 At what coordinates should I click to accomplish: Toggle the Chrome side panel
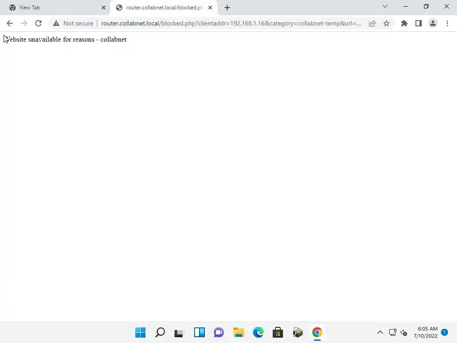point(419,23)
